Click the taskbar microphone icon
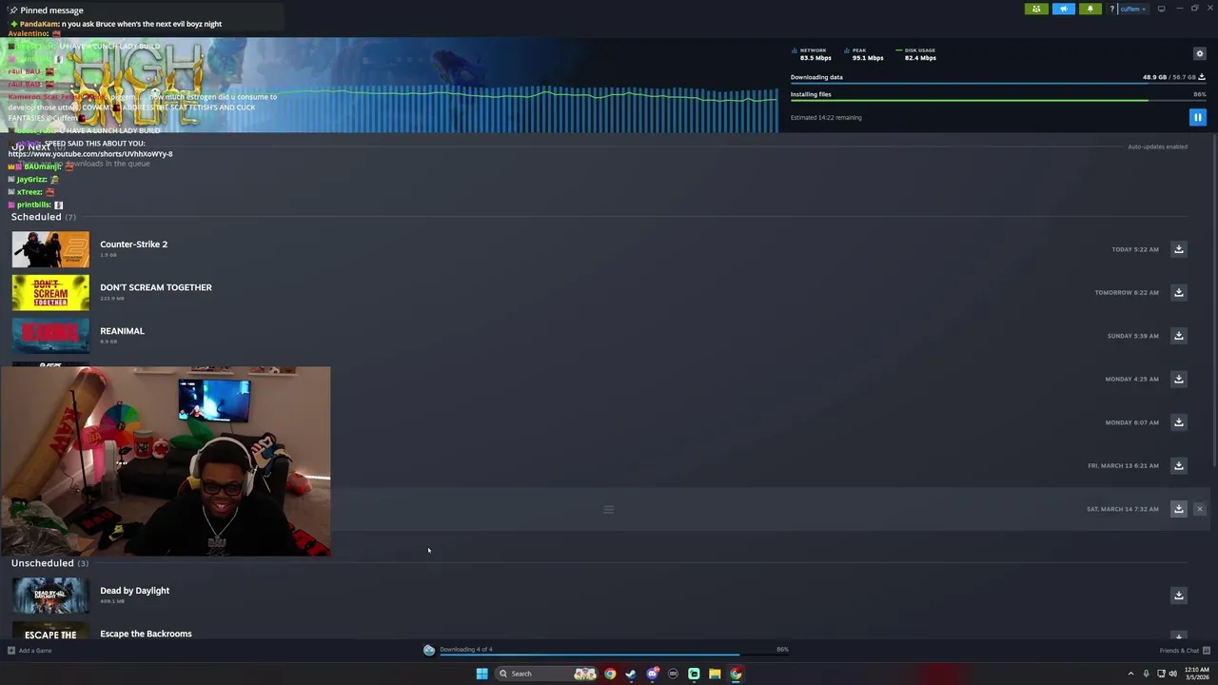 (x=1146, y=674)
